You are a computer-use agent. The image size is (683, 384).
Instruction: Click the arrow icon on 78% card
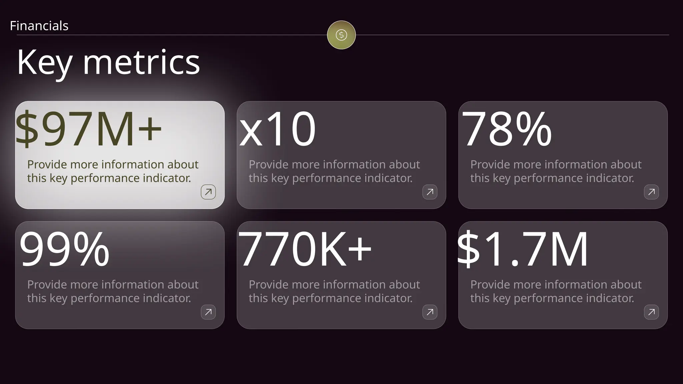(651, 192)
